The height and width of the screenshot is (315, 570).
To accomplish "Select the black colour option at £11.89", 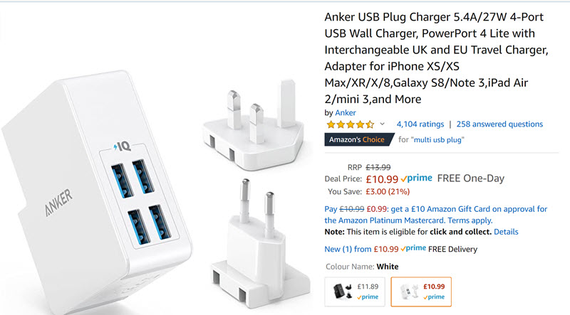I will [x=355, y=292].
